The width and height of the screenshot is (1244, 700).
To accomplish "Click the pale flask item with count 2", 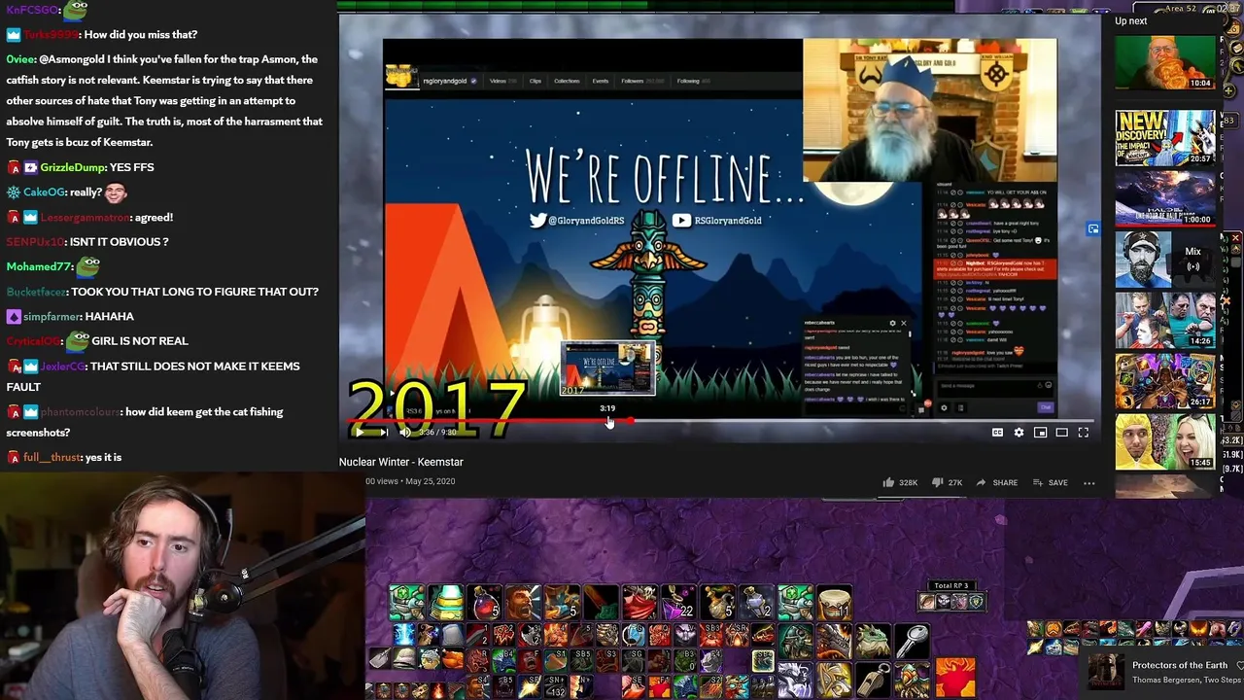I will point(756,603).
